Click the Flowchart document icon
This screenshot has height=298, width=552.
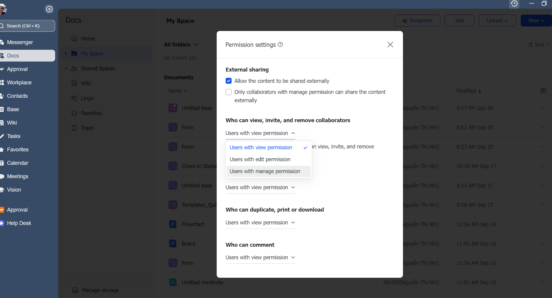173,224
